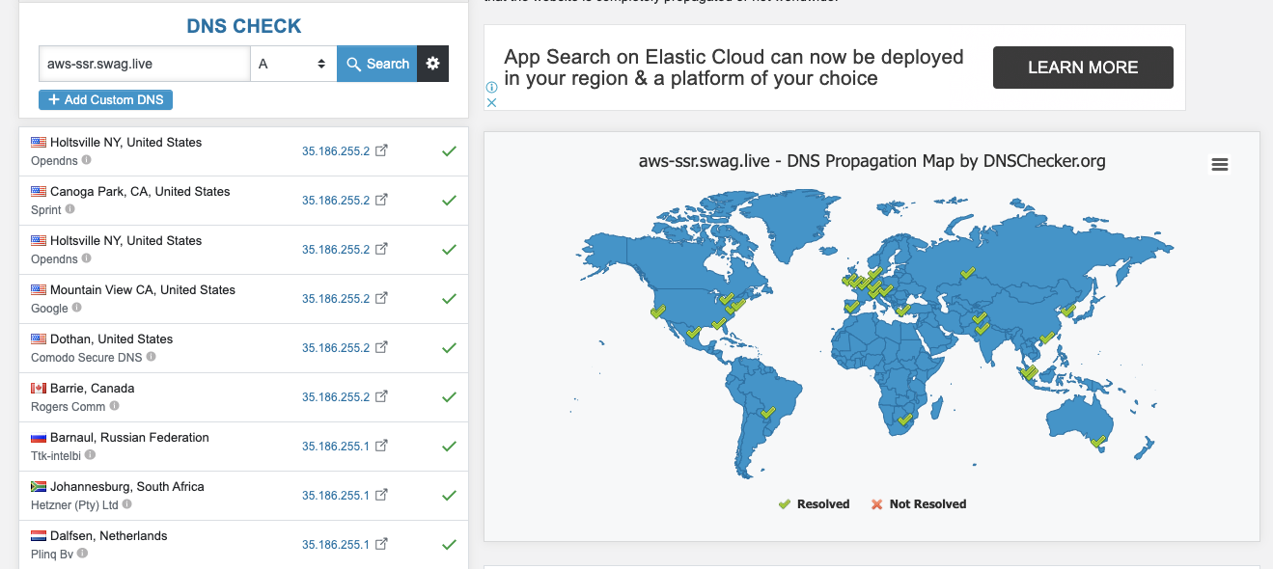Viewport: 1273px width, 569px height.
Task: Click the gear settings icon beside Search
Action: click(x=432, y=64)
